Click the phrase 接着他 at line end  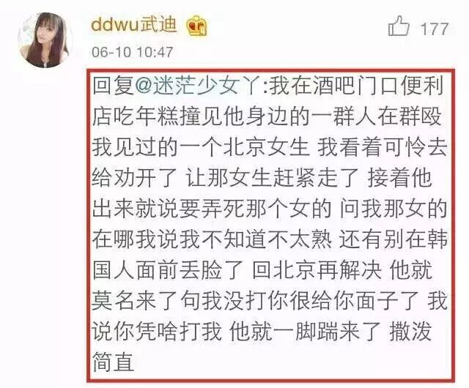pos(399,179)
